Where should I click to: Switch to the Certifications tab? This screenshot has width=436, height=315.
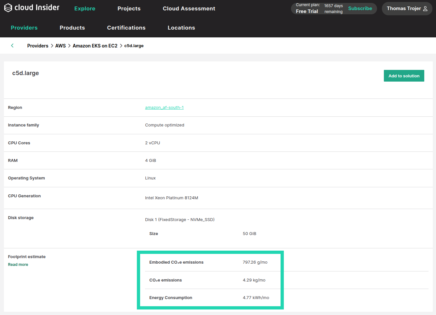(126, 28)
